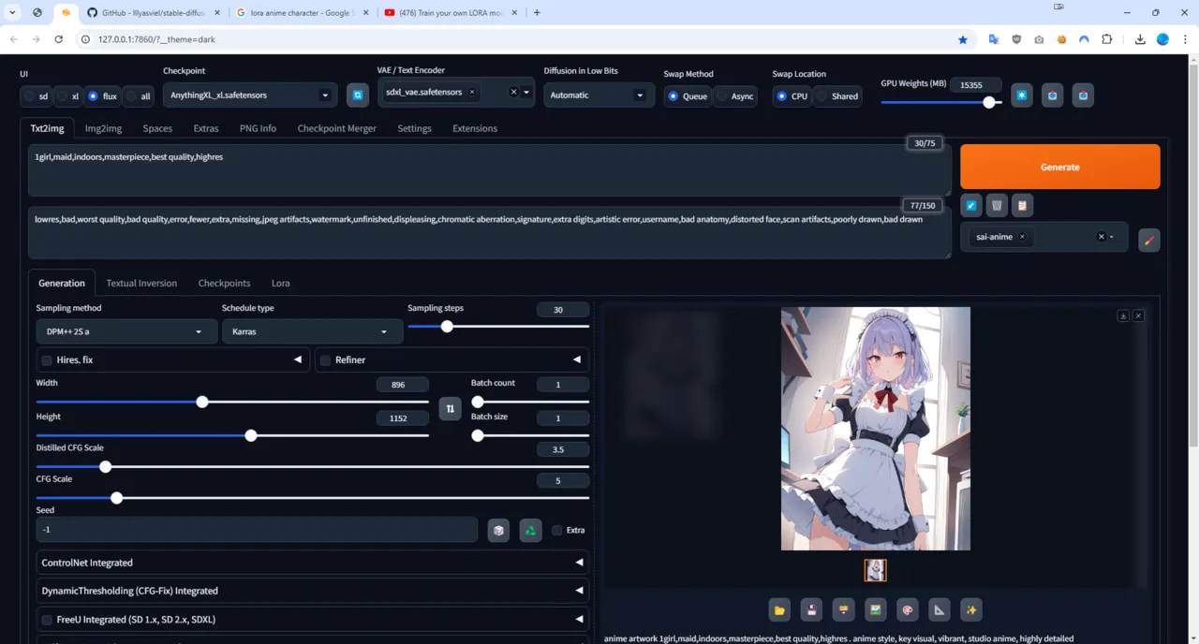Click the sparkles upscale icon below image

(970, 610)
